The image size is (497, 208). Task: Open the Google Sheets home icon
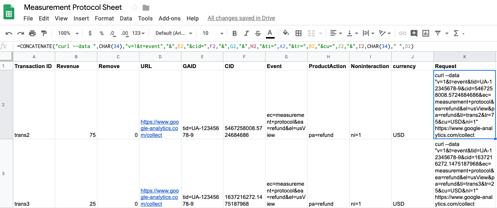tap(9, 12)
